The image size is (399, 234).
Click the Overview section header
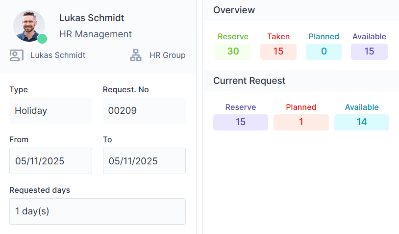pos(234,10)
